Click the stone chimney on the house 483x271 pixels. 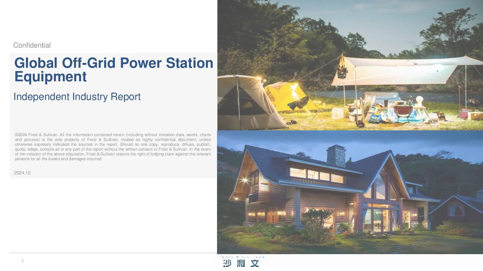(336, 156)
